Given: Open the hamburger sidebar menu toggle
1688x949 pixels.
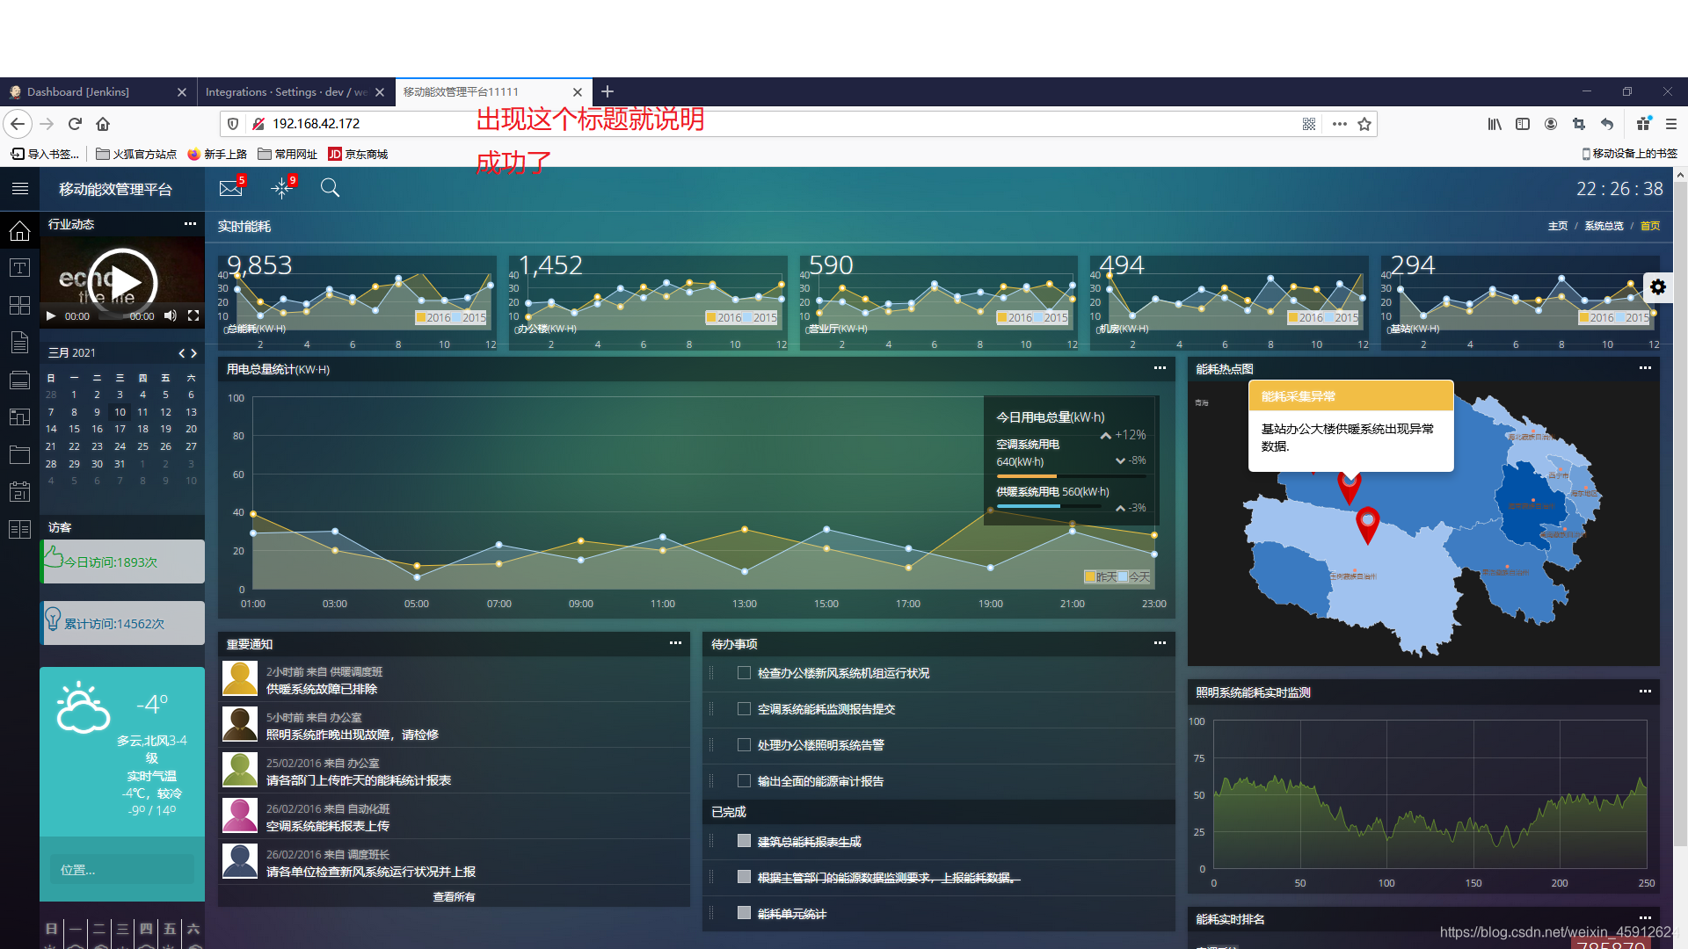Looking at the screenshot, I should pyautogui.click(x=19, y=188).
